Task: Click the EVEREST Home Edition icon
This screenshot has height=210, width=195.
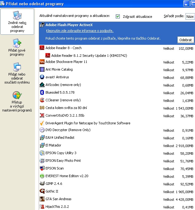Action: point(42,176)
